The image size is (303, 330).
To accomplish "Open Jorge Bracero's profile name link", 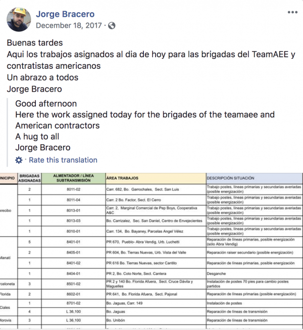I will click(x=65, y=14).
